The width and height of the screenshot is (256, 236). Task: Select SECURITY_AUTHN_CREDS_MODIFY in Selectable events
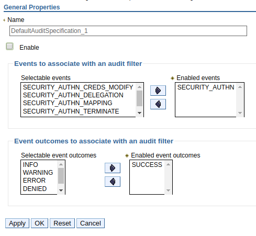[x=78, y=87]
